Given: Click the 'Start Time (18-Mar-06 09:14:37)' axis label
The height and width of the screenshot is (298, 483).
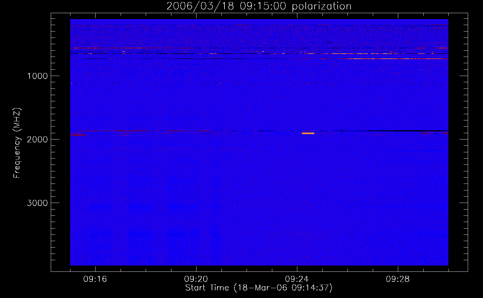Looking at the screenshot, I should (259, 288).
